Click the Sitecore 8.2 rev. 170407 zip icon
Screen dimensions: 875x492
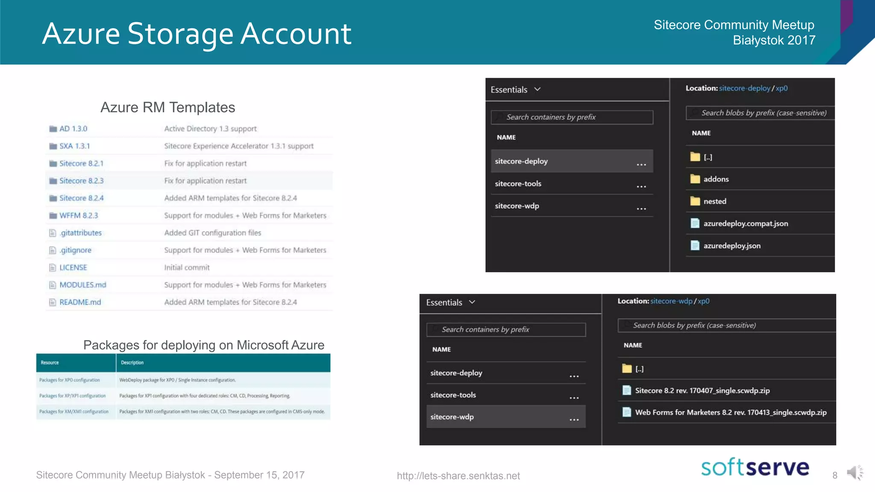click(x=627, y=390)
